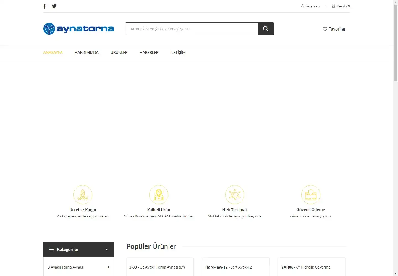The height and width of the screenshot is (276, 398).
Task: Collapse the Kategoriler dropdown chevron
Action: [x=107, y=250]
